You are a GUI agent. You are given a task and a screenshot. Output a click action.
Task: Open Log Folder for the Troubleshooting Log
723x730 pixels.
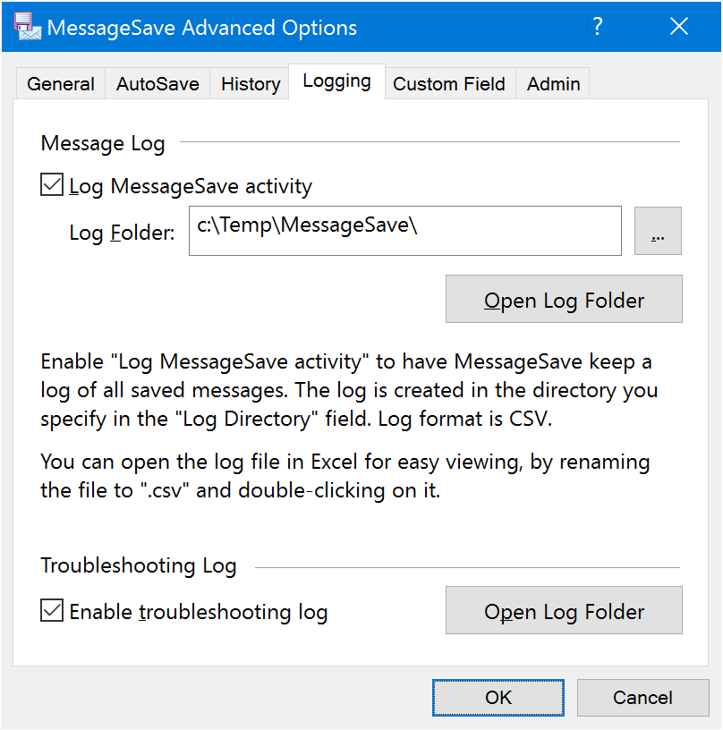click(564, 610)
